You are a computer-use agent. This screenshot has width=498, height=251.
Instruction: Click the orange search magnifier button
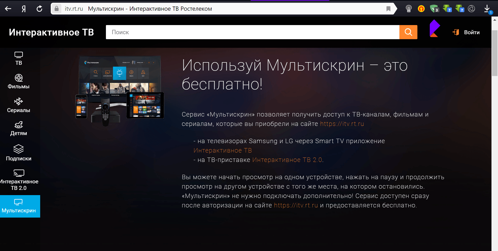tap(408, 32)
